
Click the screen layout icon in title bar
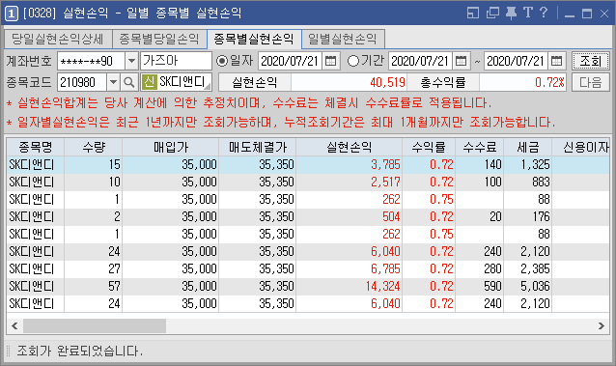[473, 13]
